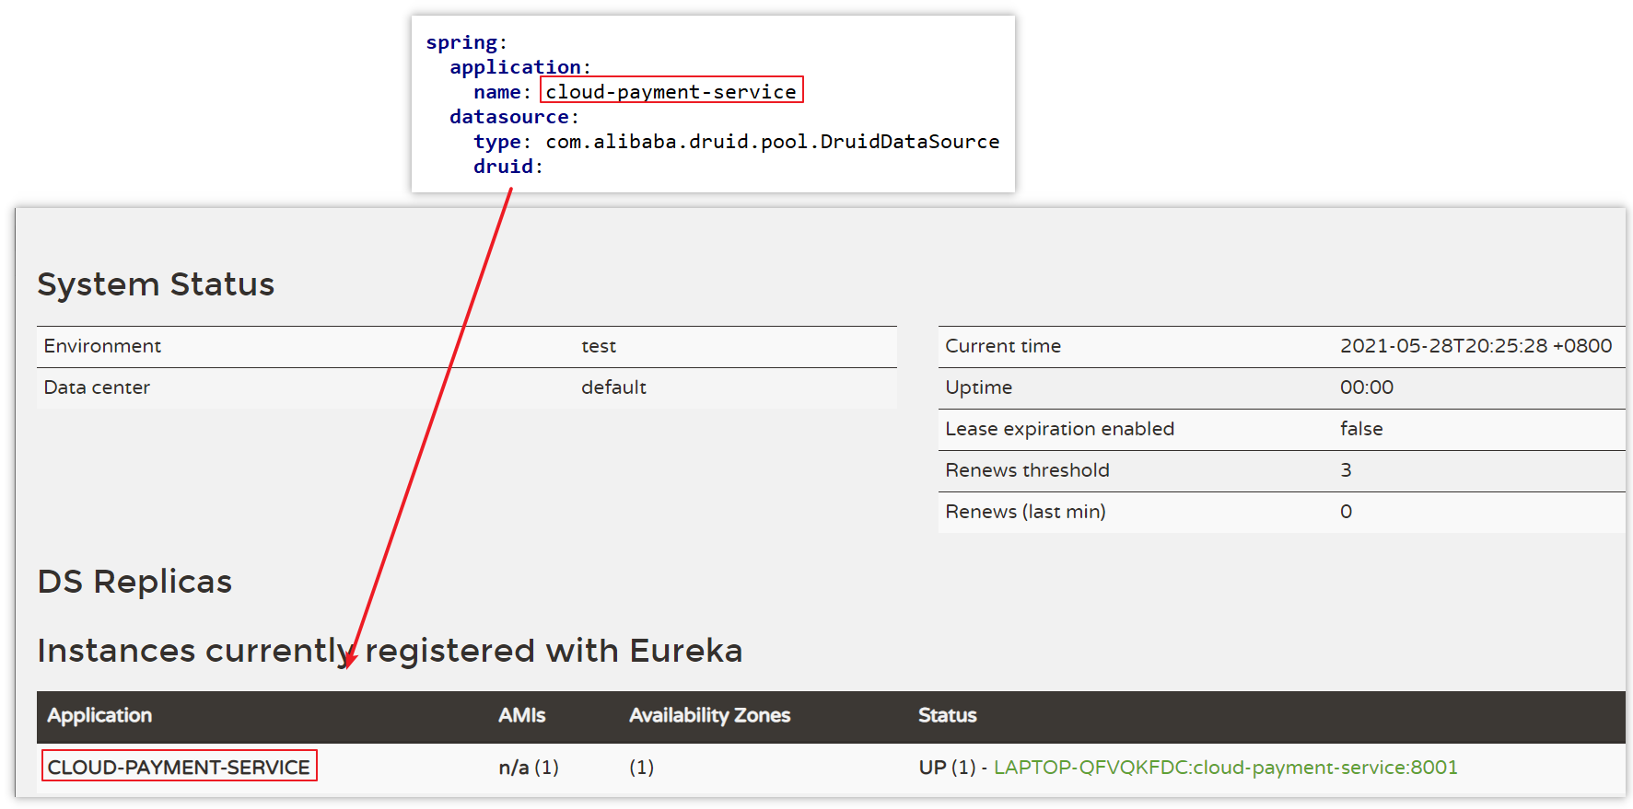Image resolution: width=1633 pixels, height=809 pixels.
Task: Select the timestamp 2021-05-28T20:25:28 +0800
Action: (1476, 346)
